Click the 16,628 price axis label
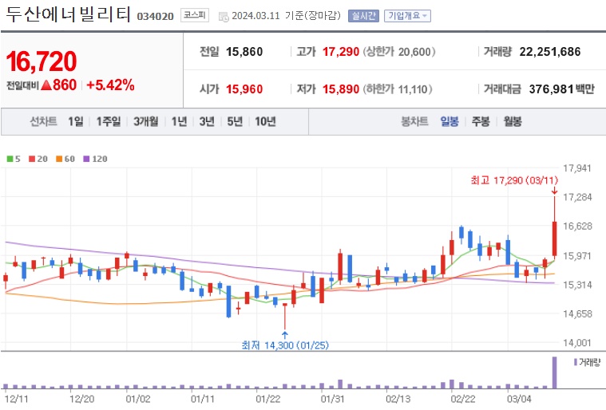 coord(577,227)
